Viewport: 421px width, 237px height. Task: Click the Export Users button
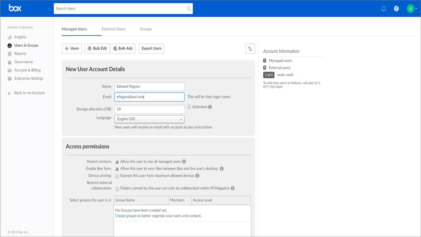pos(152,48)
